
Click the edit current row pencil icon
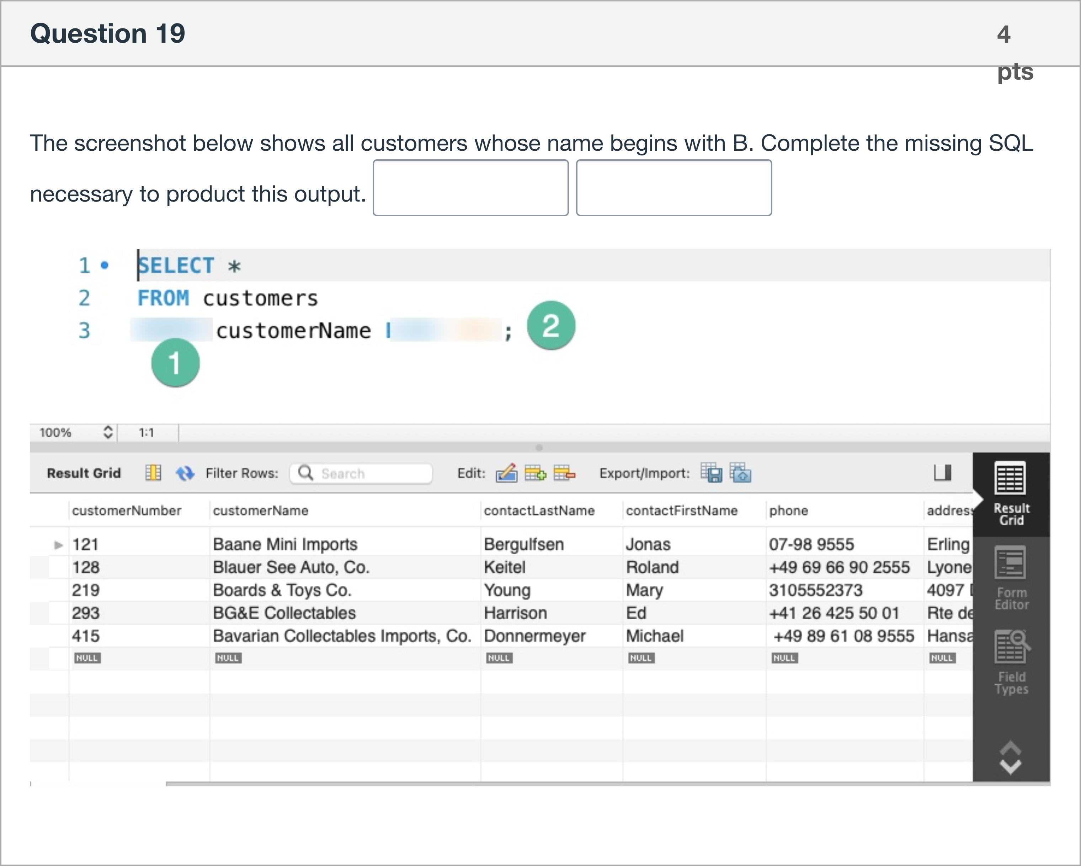coord(506,472)
